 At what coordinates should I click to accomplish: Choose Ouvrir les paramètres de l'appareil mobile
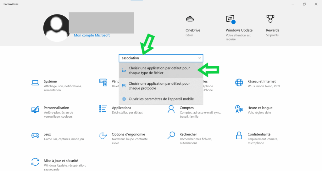coord(161,99)
